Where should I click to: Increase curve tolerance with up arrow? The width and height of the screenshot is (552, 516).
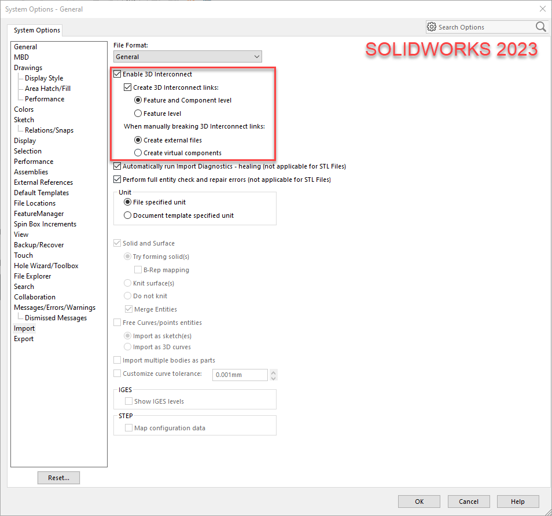click(274, 372)
